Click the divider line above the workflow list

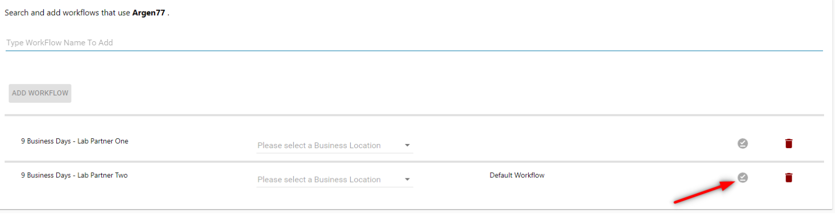tap(414, 115)
